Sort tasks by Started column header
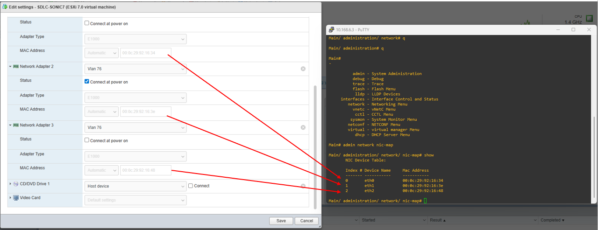The width and height of the screenshot is (598, 230). pos(369,220)
